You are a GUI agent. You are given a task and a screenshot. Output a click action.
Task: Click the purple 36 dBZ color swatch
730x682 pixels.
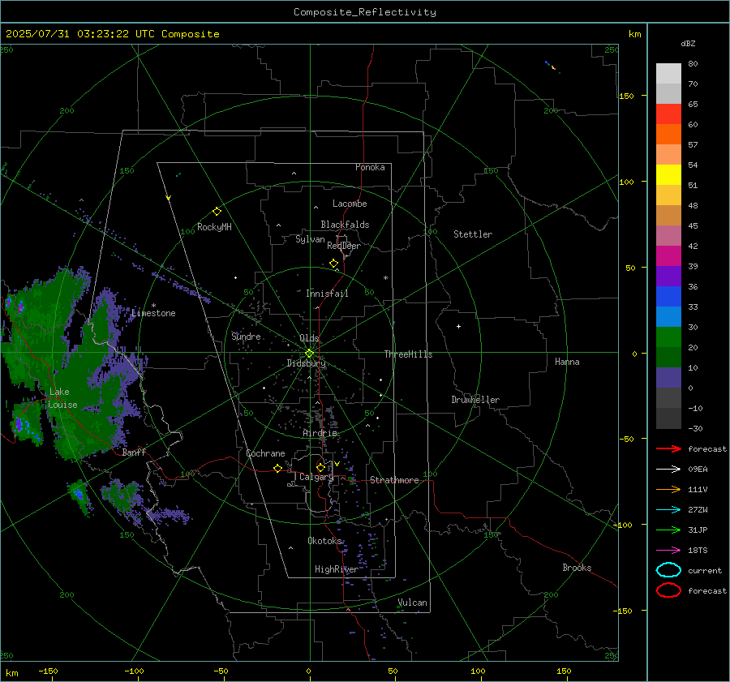pos(668,276)
